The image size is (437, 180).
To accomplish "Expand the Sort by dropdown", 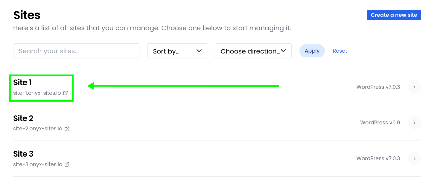I will click(x=177, y=51).
